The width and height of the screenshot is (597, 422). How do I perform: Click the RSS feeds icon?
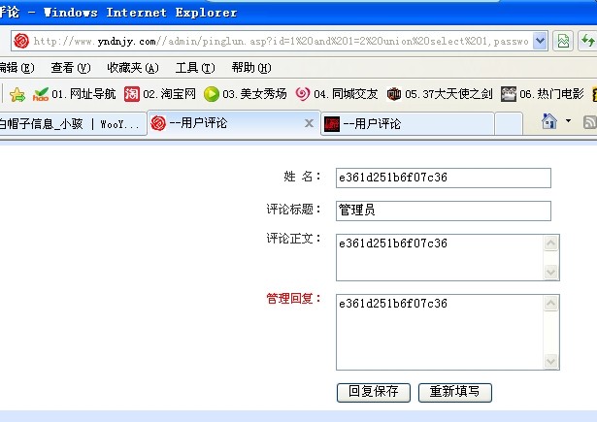590,122
